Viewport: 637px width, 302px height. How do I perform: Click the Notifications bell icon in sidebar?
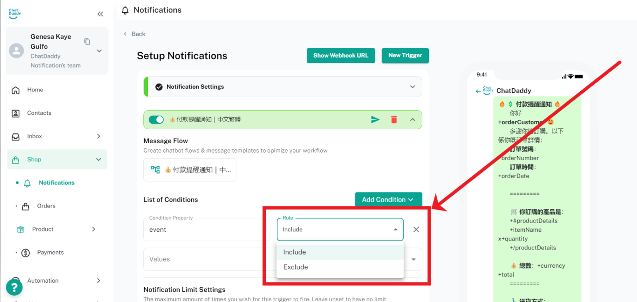click(x=27, y=183)
